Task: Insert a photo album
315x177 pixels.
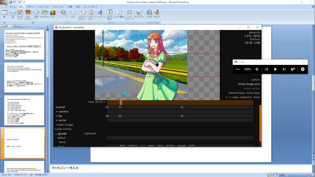Action: click(28, 14)
